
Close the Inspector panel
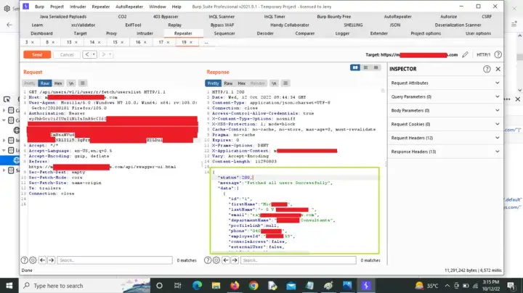click(498, 69)
